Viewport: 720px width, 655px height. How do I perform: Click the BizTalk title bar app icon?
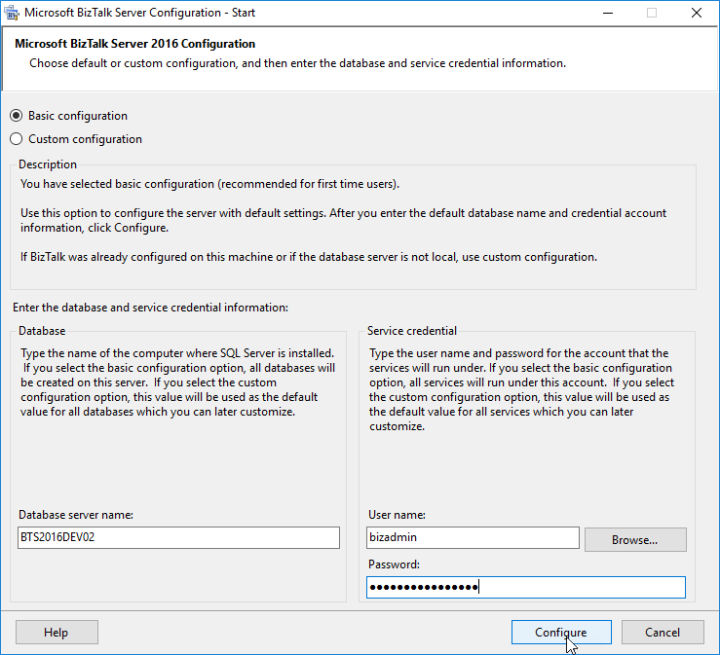(x=12, y=13)
